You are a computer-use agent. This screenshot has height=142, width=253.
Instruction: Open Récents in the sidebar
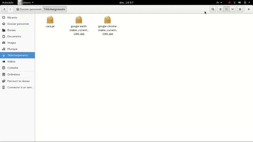(x=17, y=17)
